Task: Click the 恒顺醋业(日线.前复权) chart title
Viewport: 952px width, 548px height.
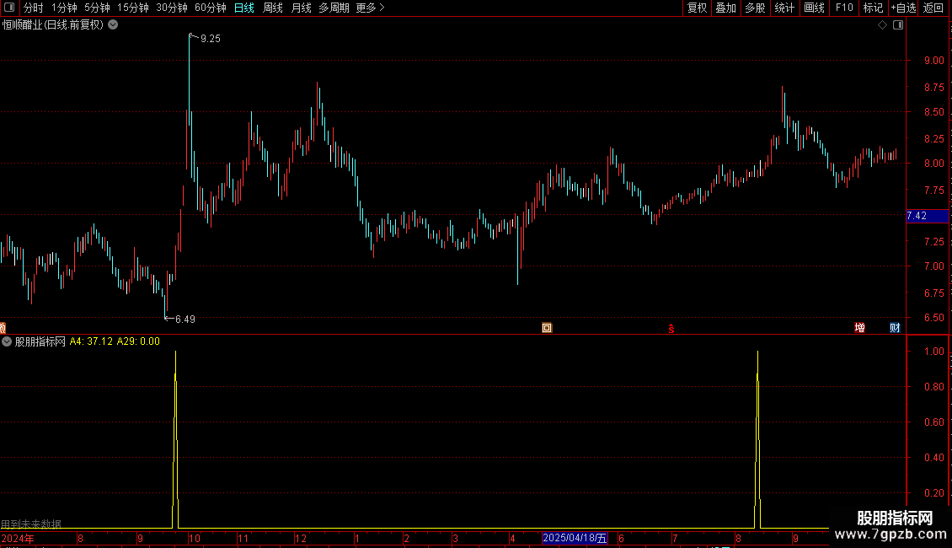Action: (53, 25)
